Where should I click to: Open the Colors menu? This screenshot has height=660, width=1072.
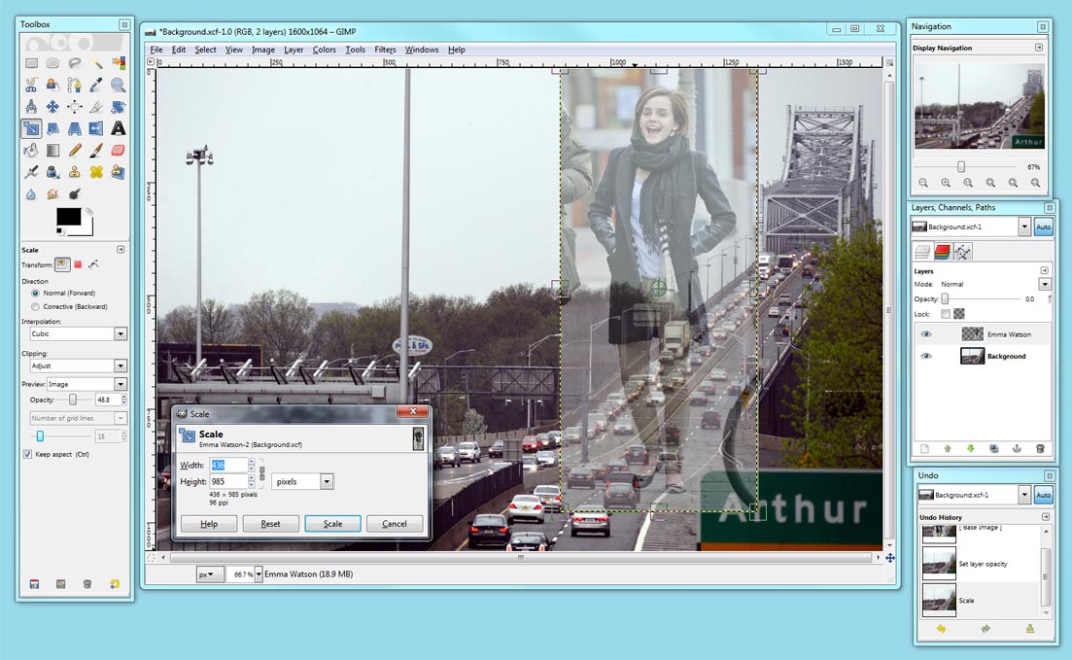324,50
